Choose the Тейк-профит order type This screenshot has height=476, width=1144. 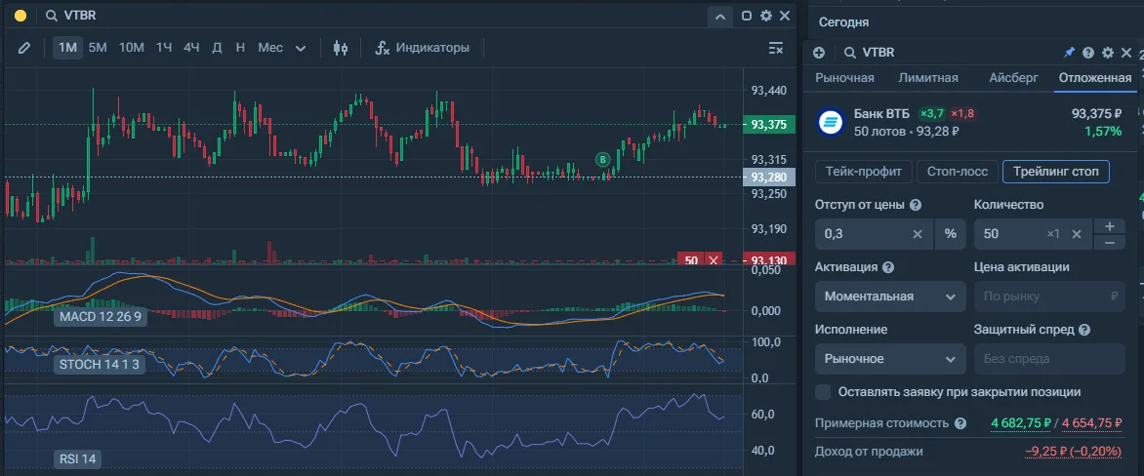(864, 172)
